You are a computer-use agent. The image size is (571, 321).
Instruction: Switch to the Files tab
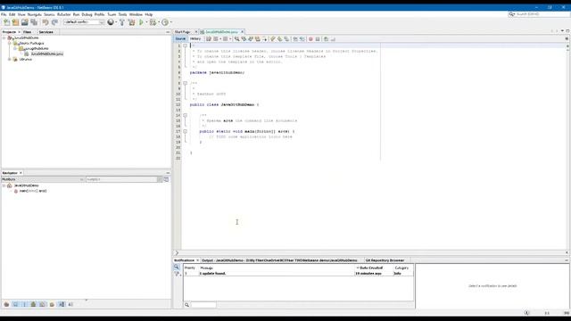pos(28,32)
